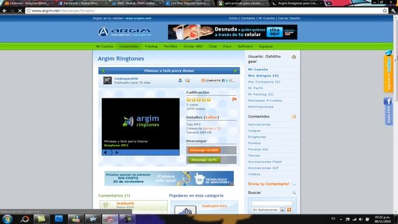Click the folder icon beside Contenidos
Image resolution: width=398 pixels, height=224 pixels.
[294, 116]
